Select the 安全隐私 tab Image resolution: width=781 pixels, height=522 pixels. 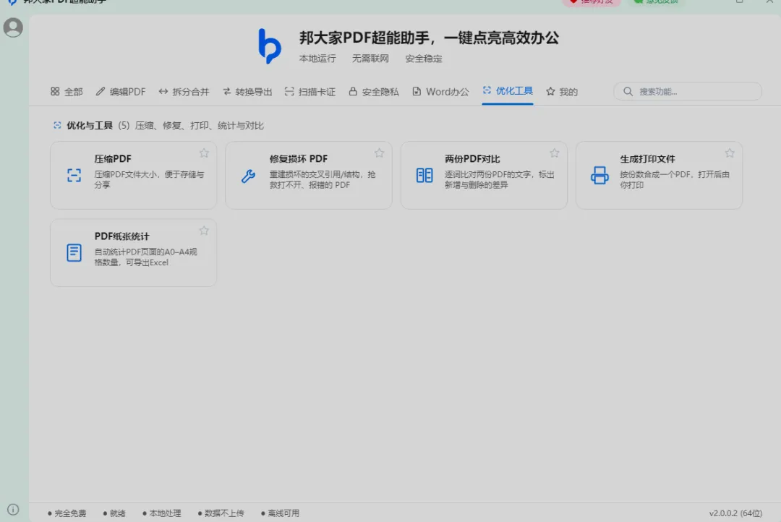click(x=374, y=92)
